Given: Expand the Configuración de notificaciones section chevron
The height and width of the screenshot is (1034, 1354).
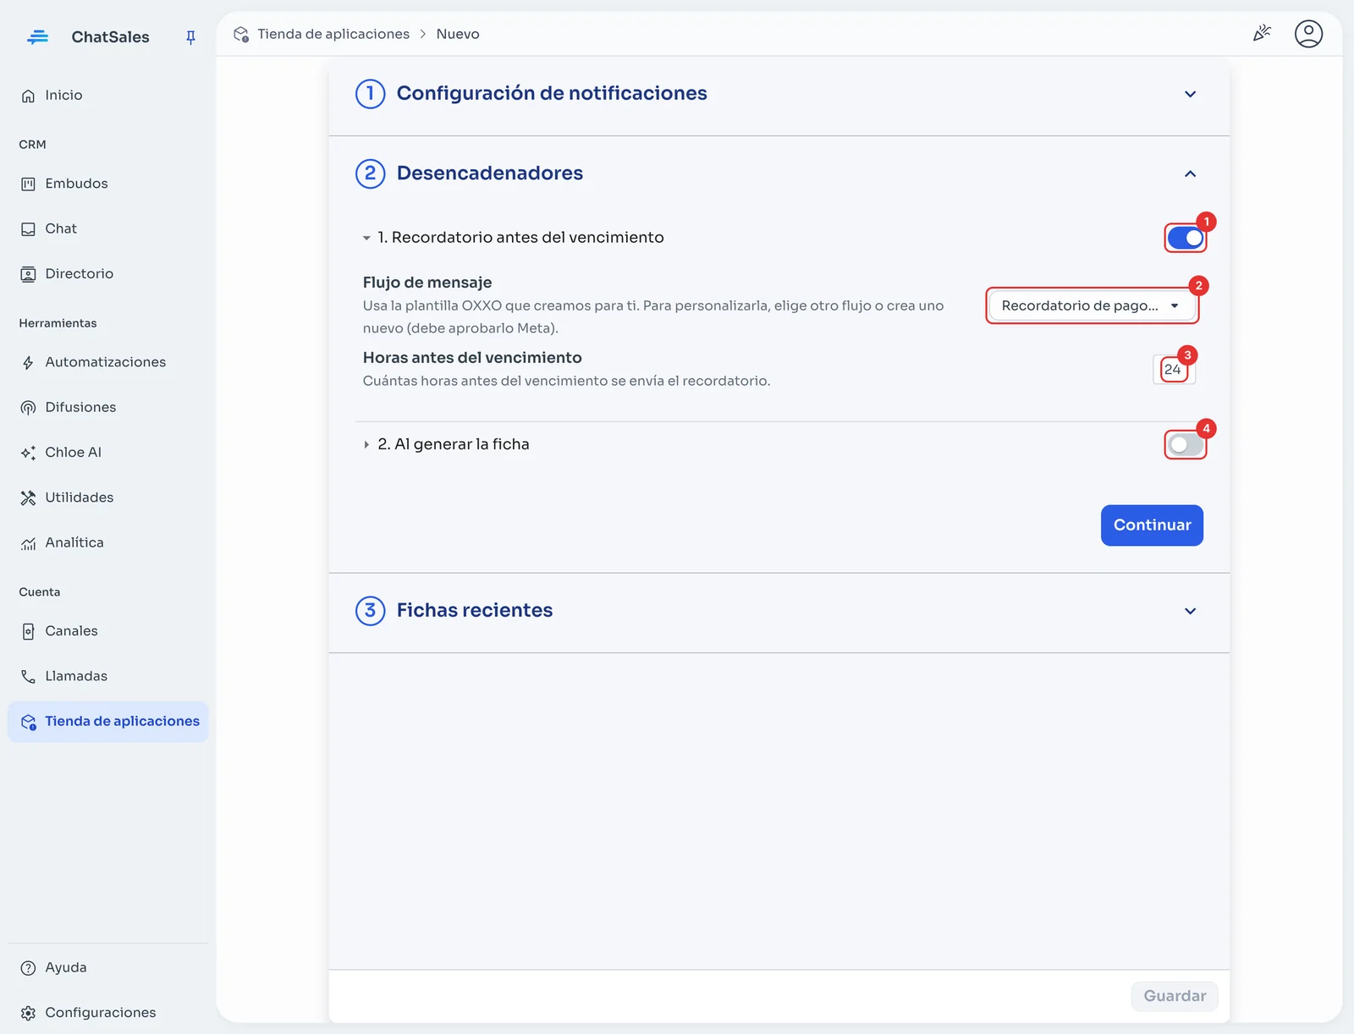Looking at the screenshot, I should pyautogui.click(x=1190, y=94).
